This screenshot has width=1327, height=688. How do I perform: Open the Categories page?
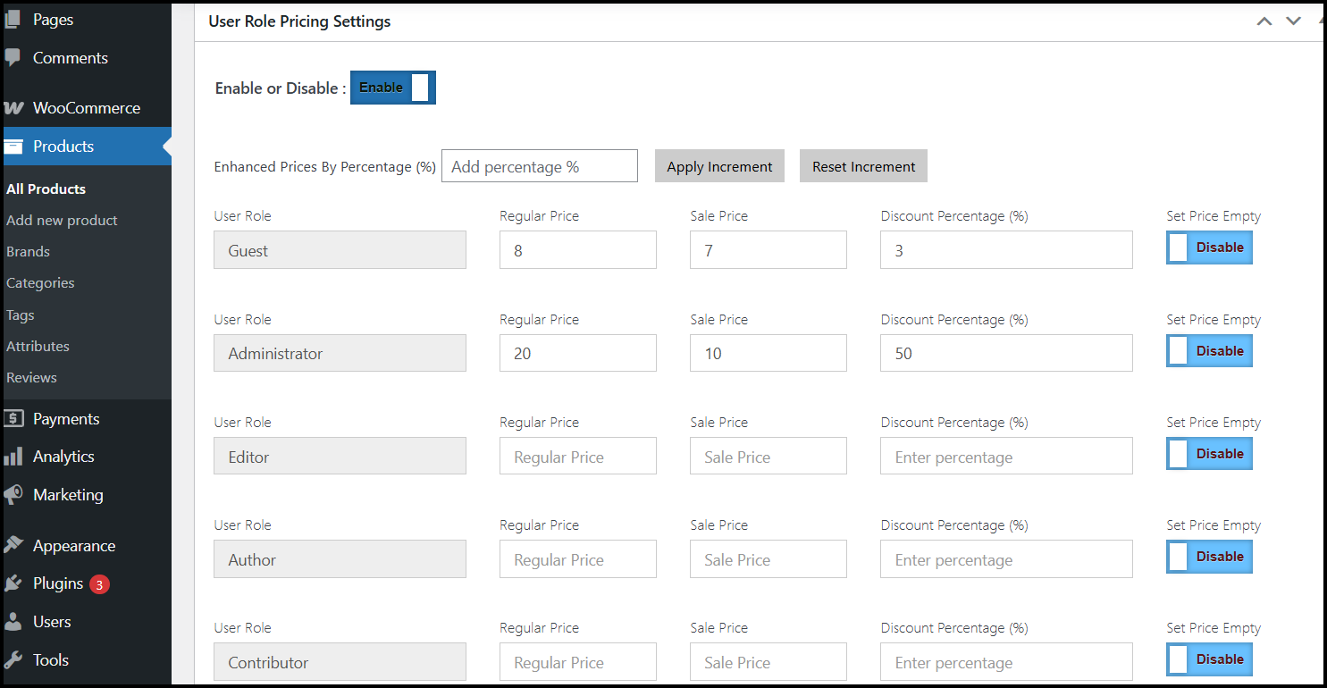(x=40, y=282)
